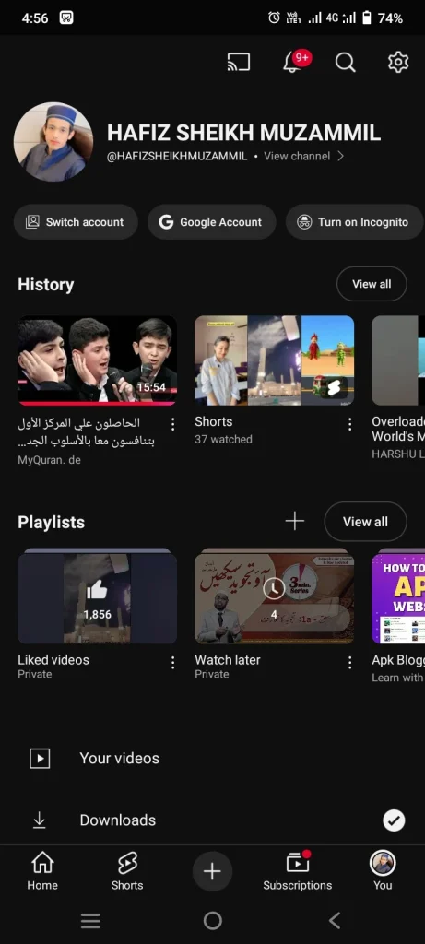Open notifications bell with 9+ badge
425x944 pixels.
pyautogui.click(x=296, y=62)
